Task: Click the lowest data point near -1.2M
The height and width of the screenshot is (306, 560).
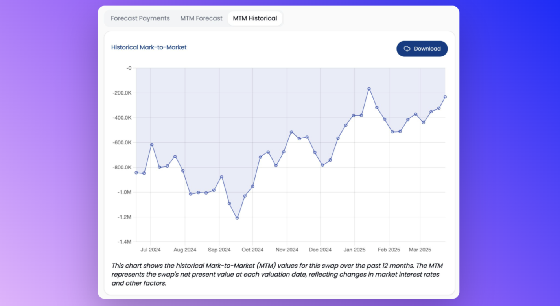Action: click(x=237, y=218)
